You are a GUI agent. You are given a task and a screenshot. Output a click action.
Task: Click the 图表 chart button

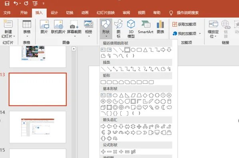coord(160,27)
